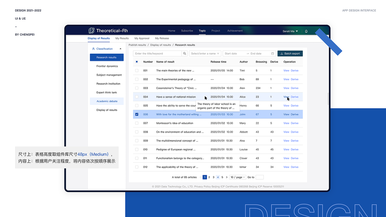Open Expert think tank in the sidebar

click(107, 93)
